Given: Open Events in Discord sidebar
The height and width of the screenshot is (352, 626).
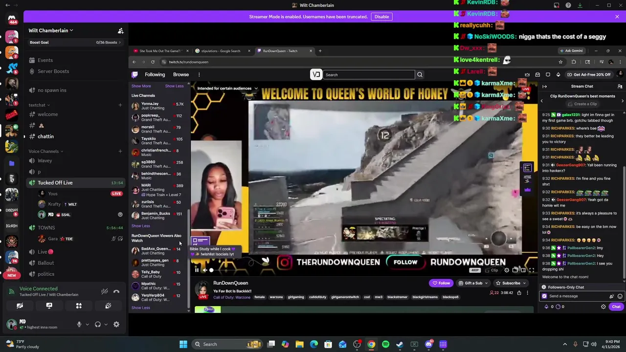Looking at the screenshot, I should pyautogui.click(x=76, y=60).
